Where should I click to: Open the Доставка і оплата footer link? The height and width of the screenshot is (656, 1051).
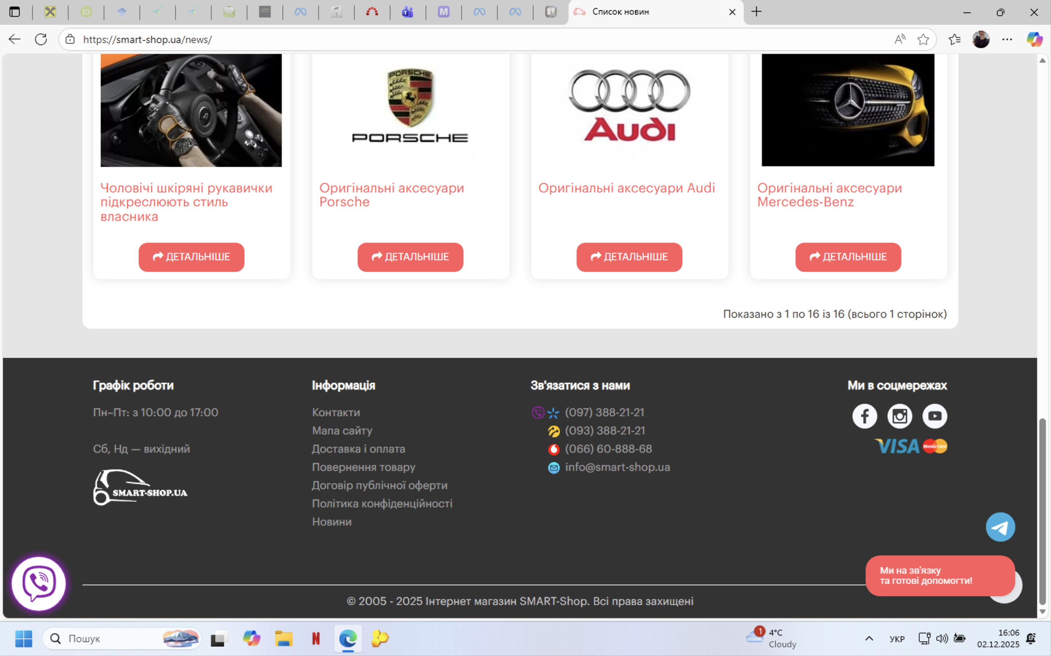tap(358, 449)
